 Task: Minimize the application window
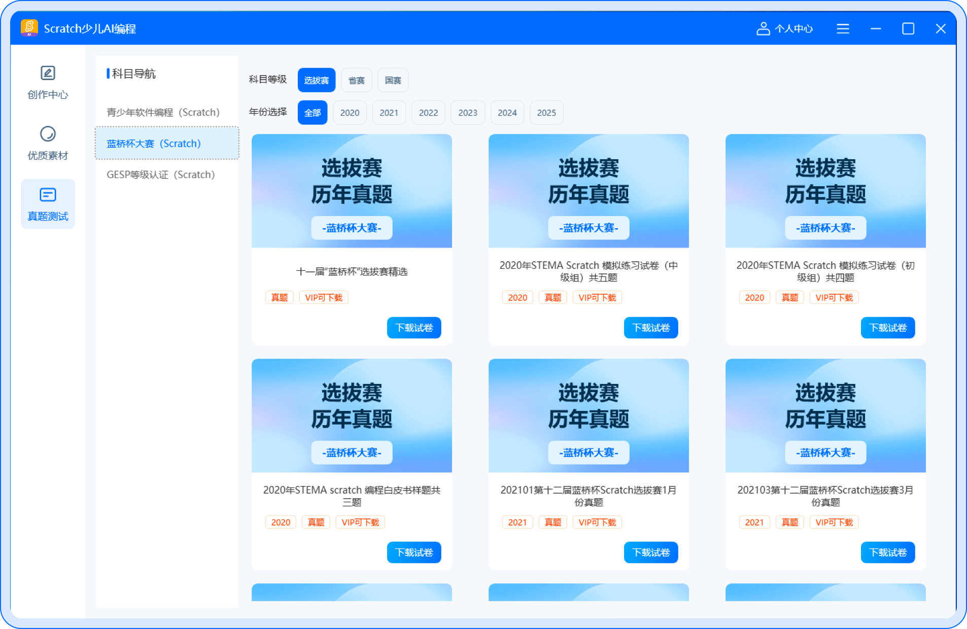(876, 29)
